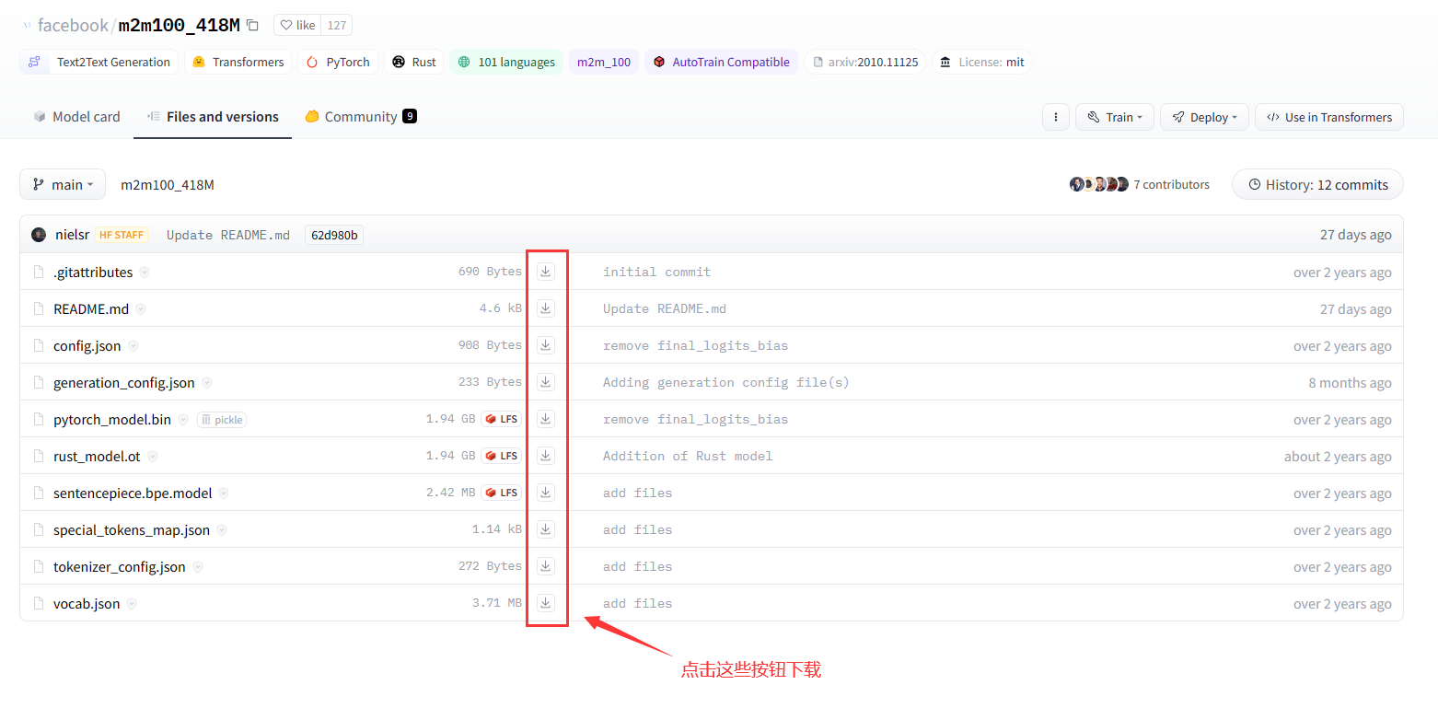Click the AutoTrain Compatible tag

(x=721, y=62)
